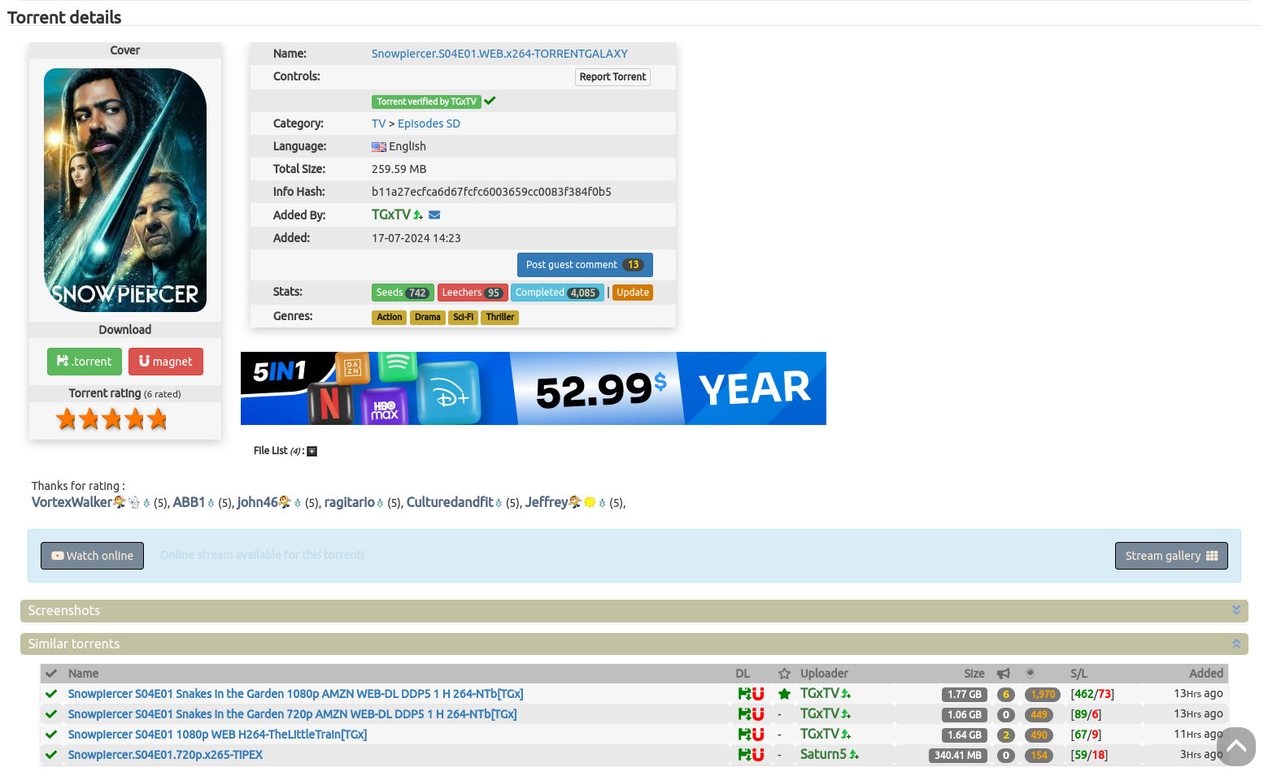Click the Leechers 95 badge
Image resolution: width=1268 pixels, height=776 pixels.
click(473, 293)
